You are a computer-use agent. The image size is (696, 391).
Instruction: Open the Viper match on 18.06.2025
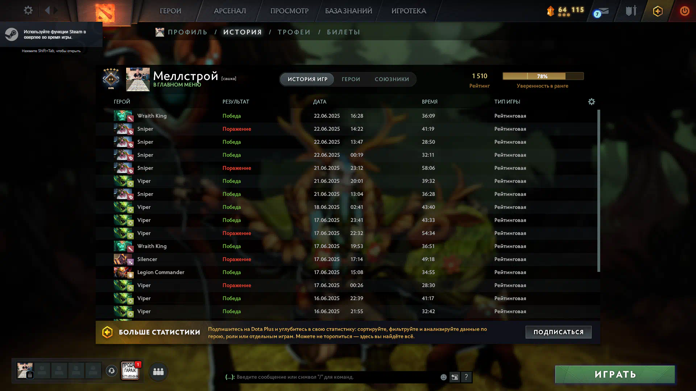[x=346, y=207]
